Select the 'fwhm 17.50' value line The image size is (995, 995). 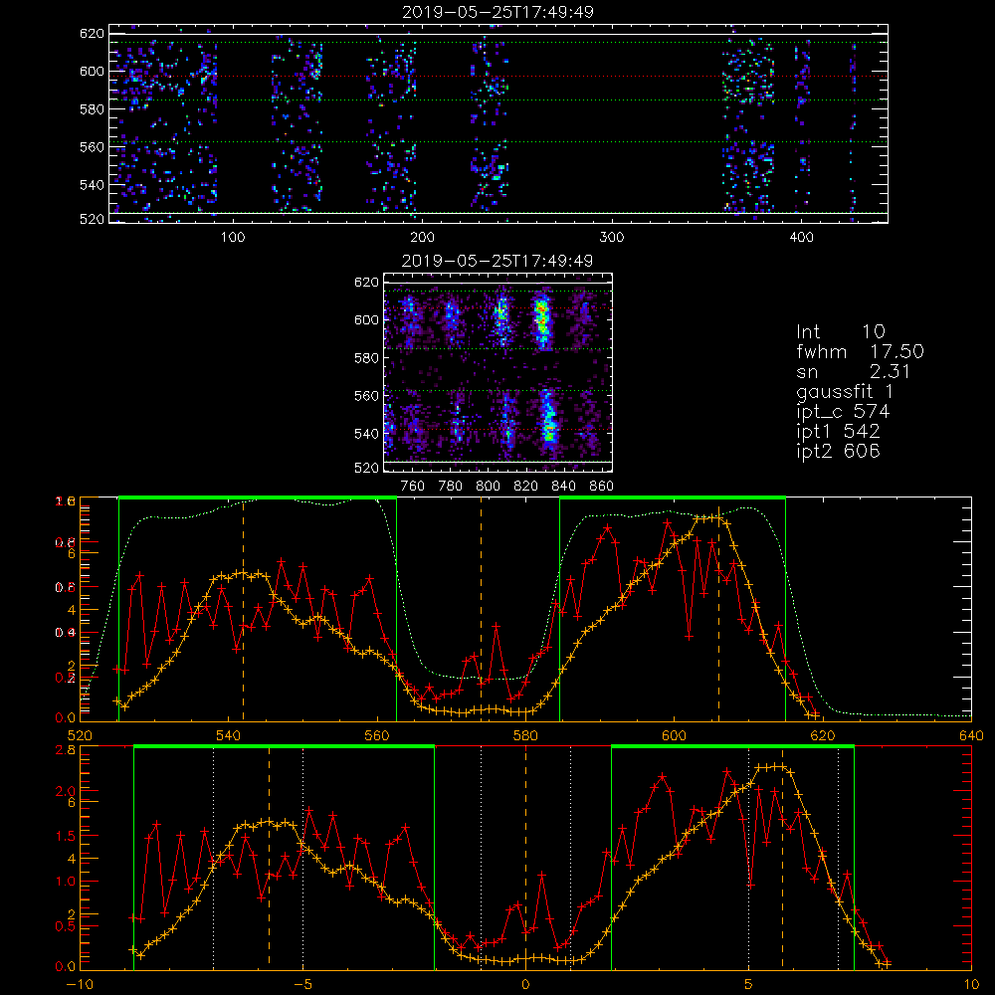coord(860,351)
